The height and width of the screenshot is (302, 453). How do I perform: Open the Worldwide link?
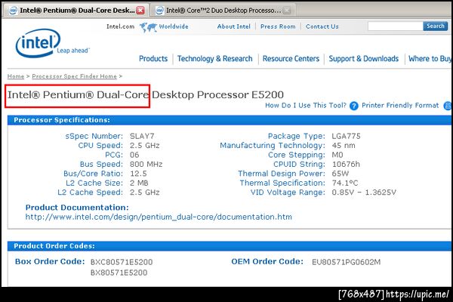[174, 26]
